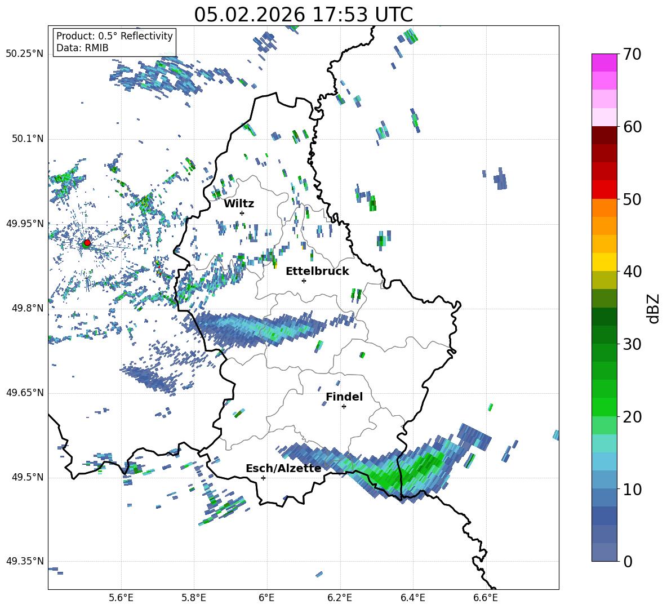Click the 6.2°E longitude label
The height and width of the screenshot is (609, 667).
(x=340, y=598)
